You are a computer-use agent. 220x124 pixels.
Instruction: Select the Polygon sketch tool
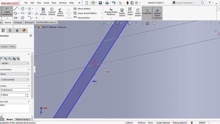click(x=22, y=18)
